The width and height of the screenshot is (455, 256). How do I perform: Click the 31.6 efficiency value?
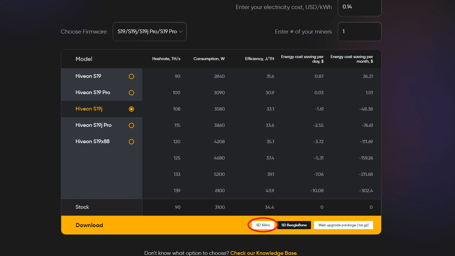[270, 76]
